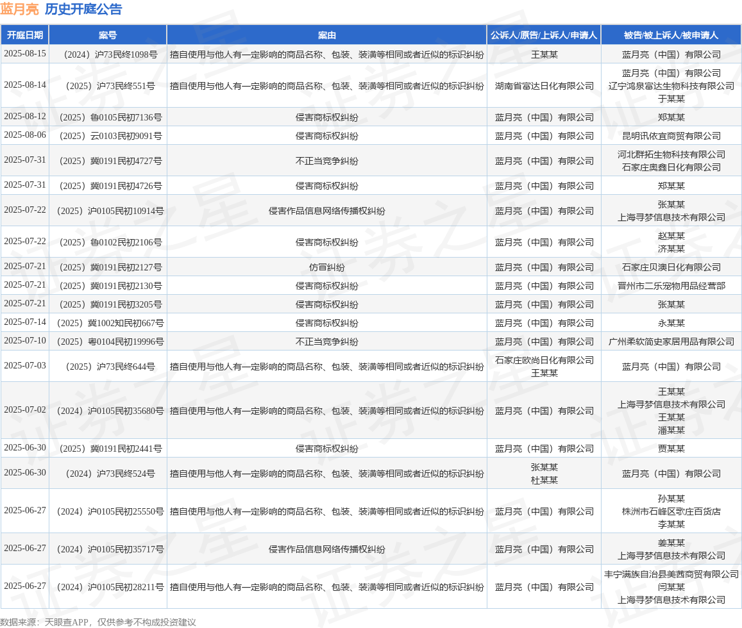Click defendant 李某某

pyautogui.click(x=671, y=524)
